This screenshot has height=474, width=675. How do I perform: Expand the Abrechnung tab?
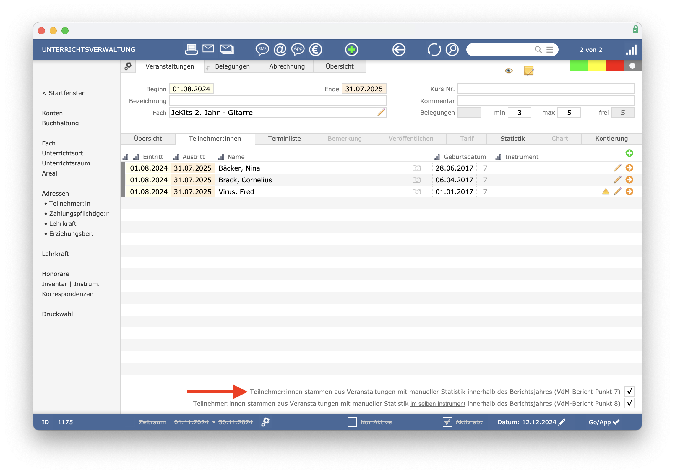[287, 66]
